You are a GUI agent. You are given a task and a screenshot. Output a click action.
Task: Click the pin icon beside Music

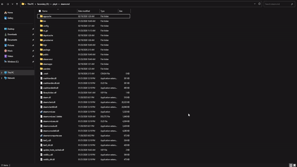coord(33,51)
